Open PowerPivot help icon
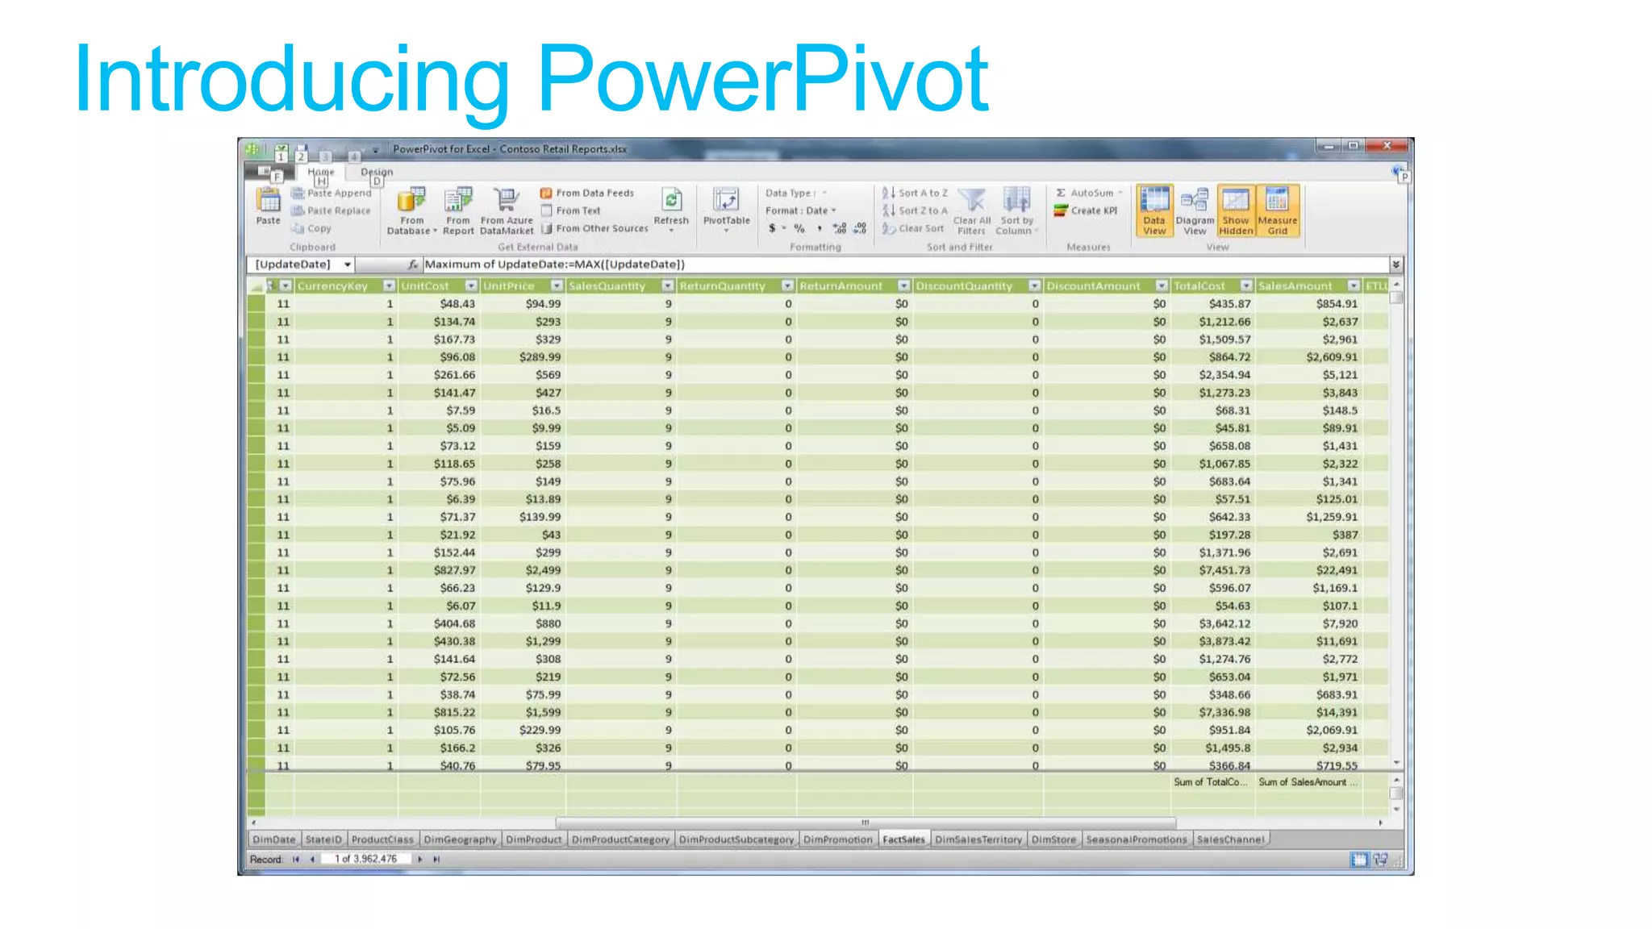 (1397, 171)
